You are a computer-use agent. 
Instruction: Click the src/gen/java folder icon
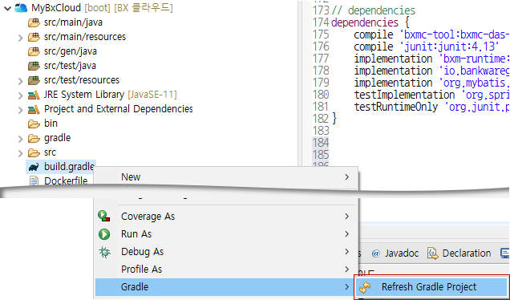point(34,51)
